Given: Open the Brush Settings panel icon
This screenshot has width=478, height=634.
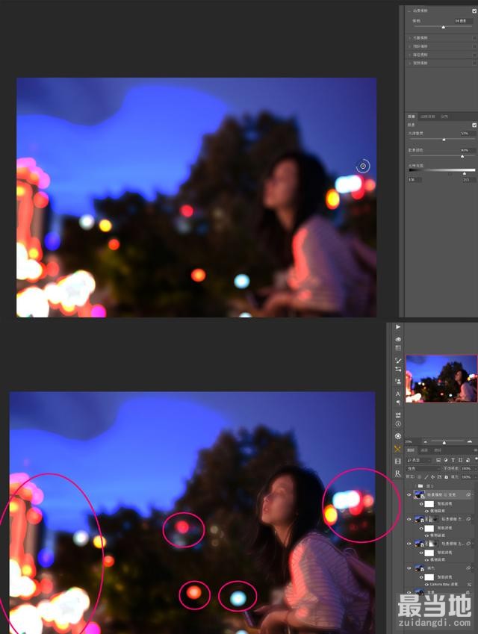Looking at the screenshot, I should [398, 361].
